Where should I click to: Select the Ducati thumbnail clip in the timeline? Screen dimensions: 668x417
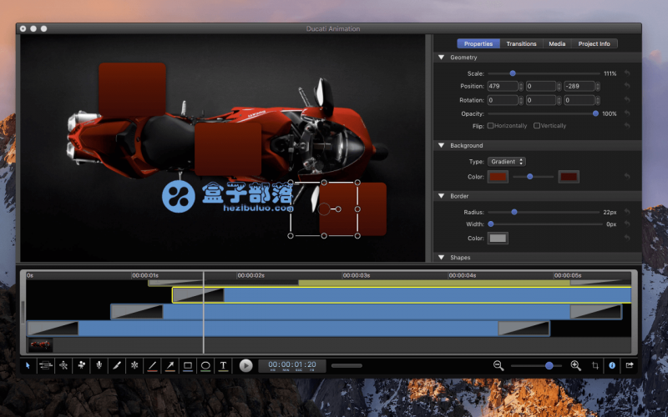point(40,345)
